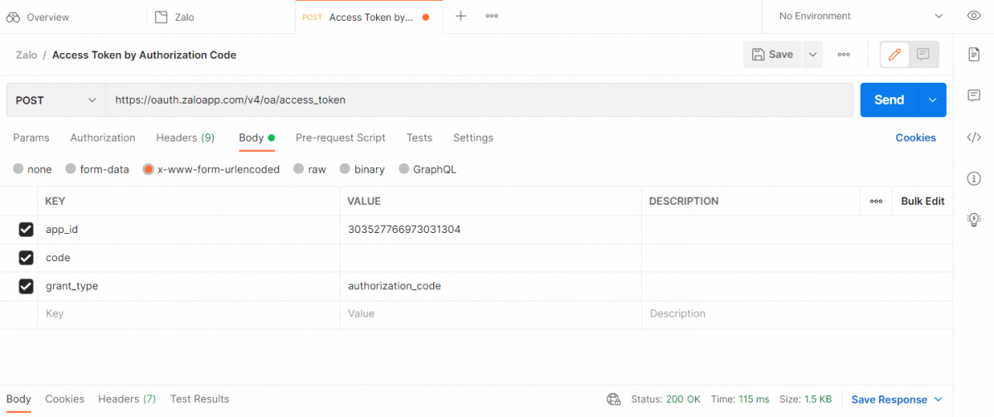Image resolution: width=994 pixels, height=417 pixels.
Task: Open environment quick look eye icon
Action: (x=974, y=17)
